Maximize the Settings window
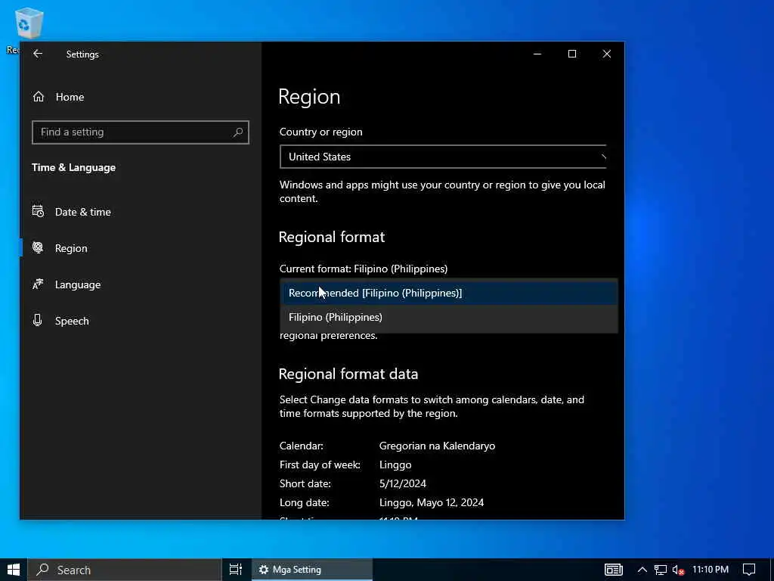 tap(572, 54)
